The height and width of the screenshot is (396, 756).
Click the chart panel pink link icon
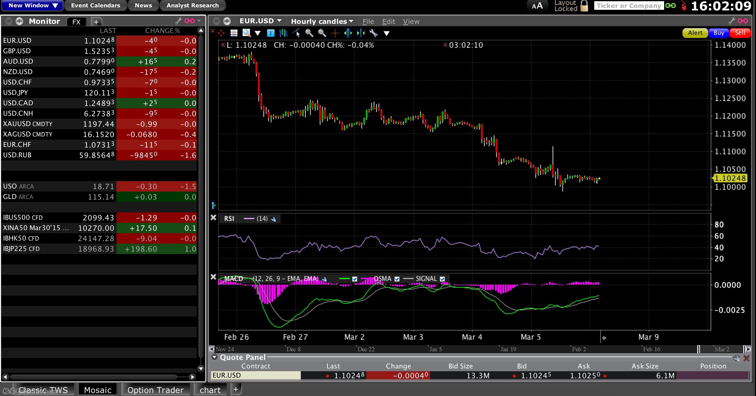(743, 21)
